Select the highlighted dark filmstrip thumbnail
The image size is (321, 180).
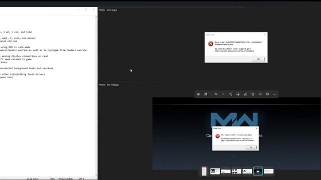pos(258,171)
